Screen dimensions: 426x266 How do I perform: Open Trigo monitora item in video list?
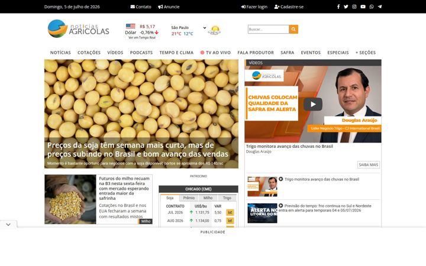[x=322, y=179]
